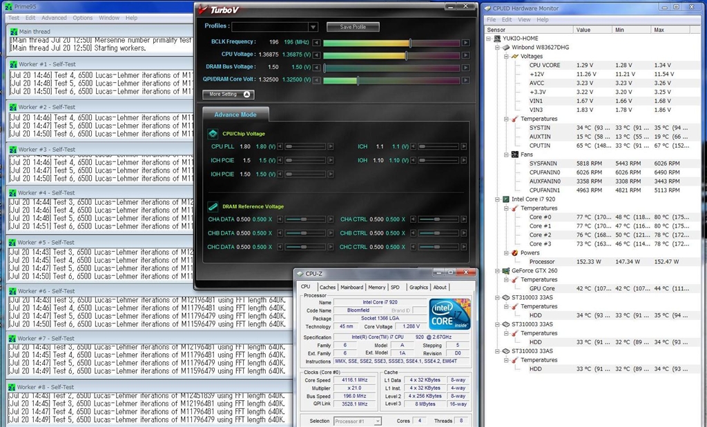Open the Profiles dropdown in TurboV
707x427 pixels.
coord(313,27)
